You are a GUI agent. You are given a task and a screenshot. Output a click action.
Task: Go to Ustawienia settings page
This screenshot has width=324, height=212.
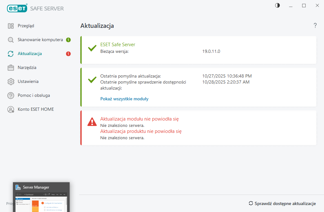[28, 82]
